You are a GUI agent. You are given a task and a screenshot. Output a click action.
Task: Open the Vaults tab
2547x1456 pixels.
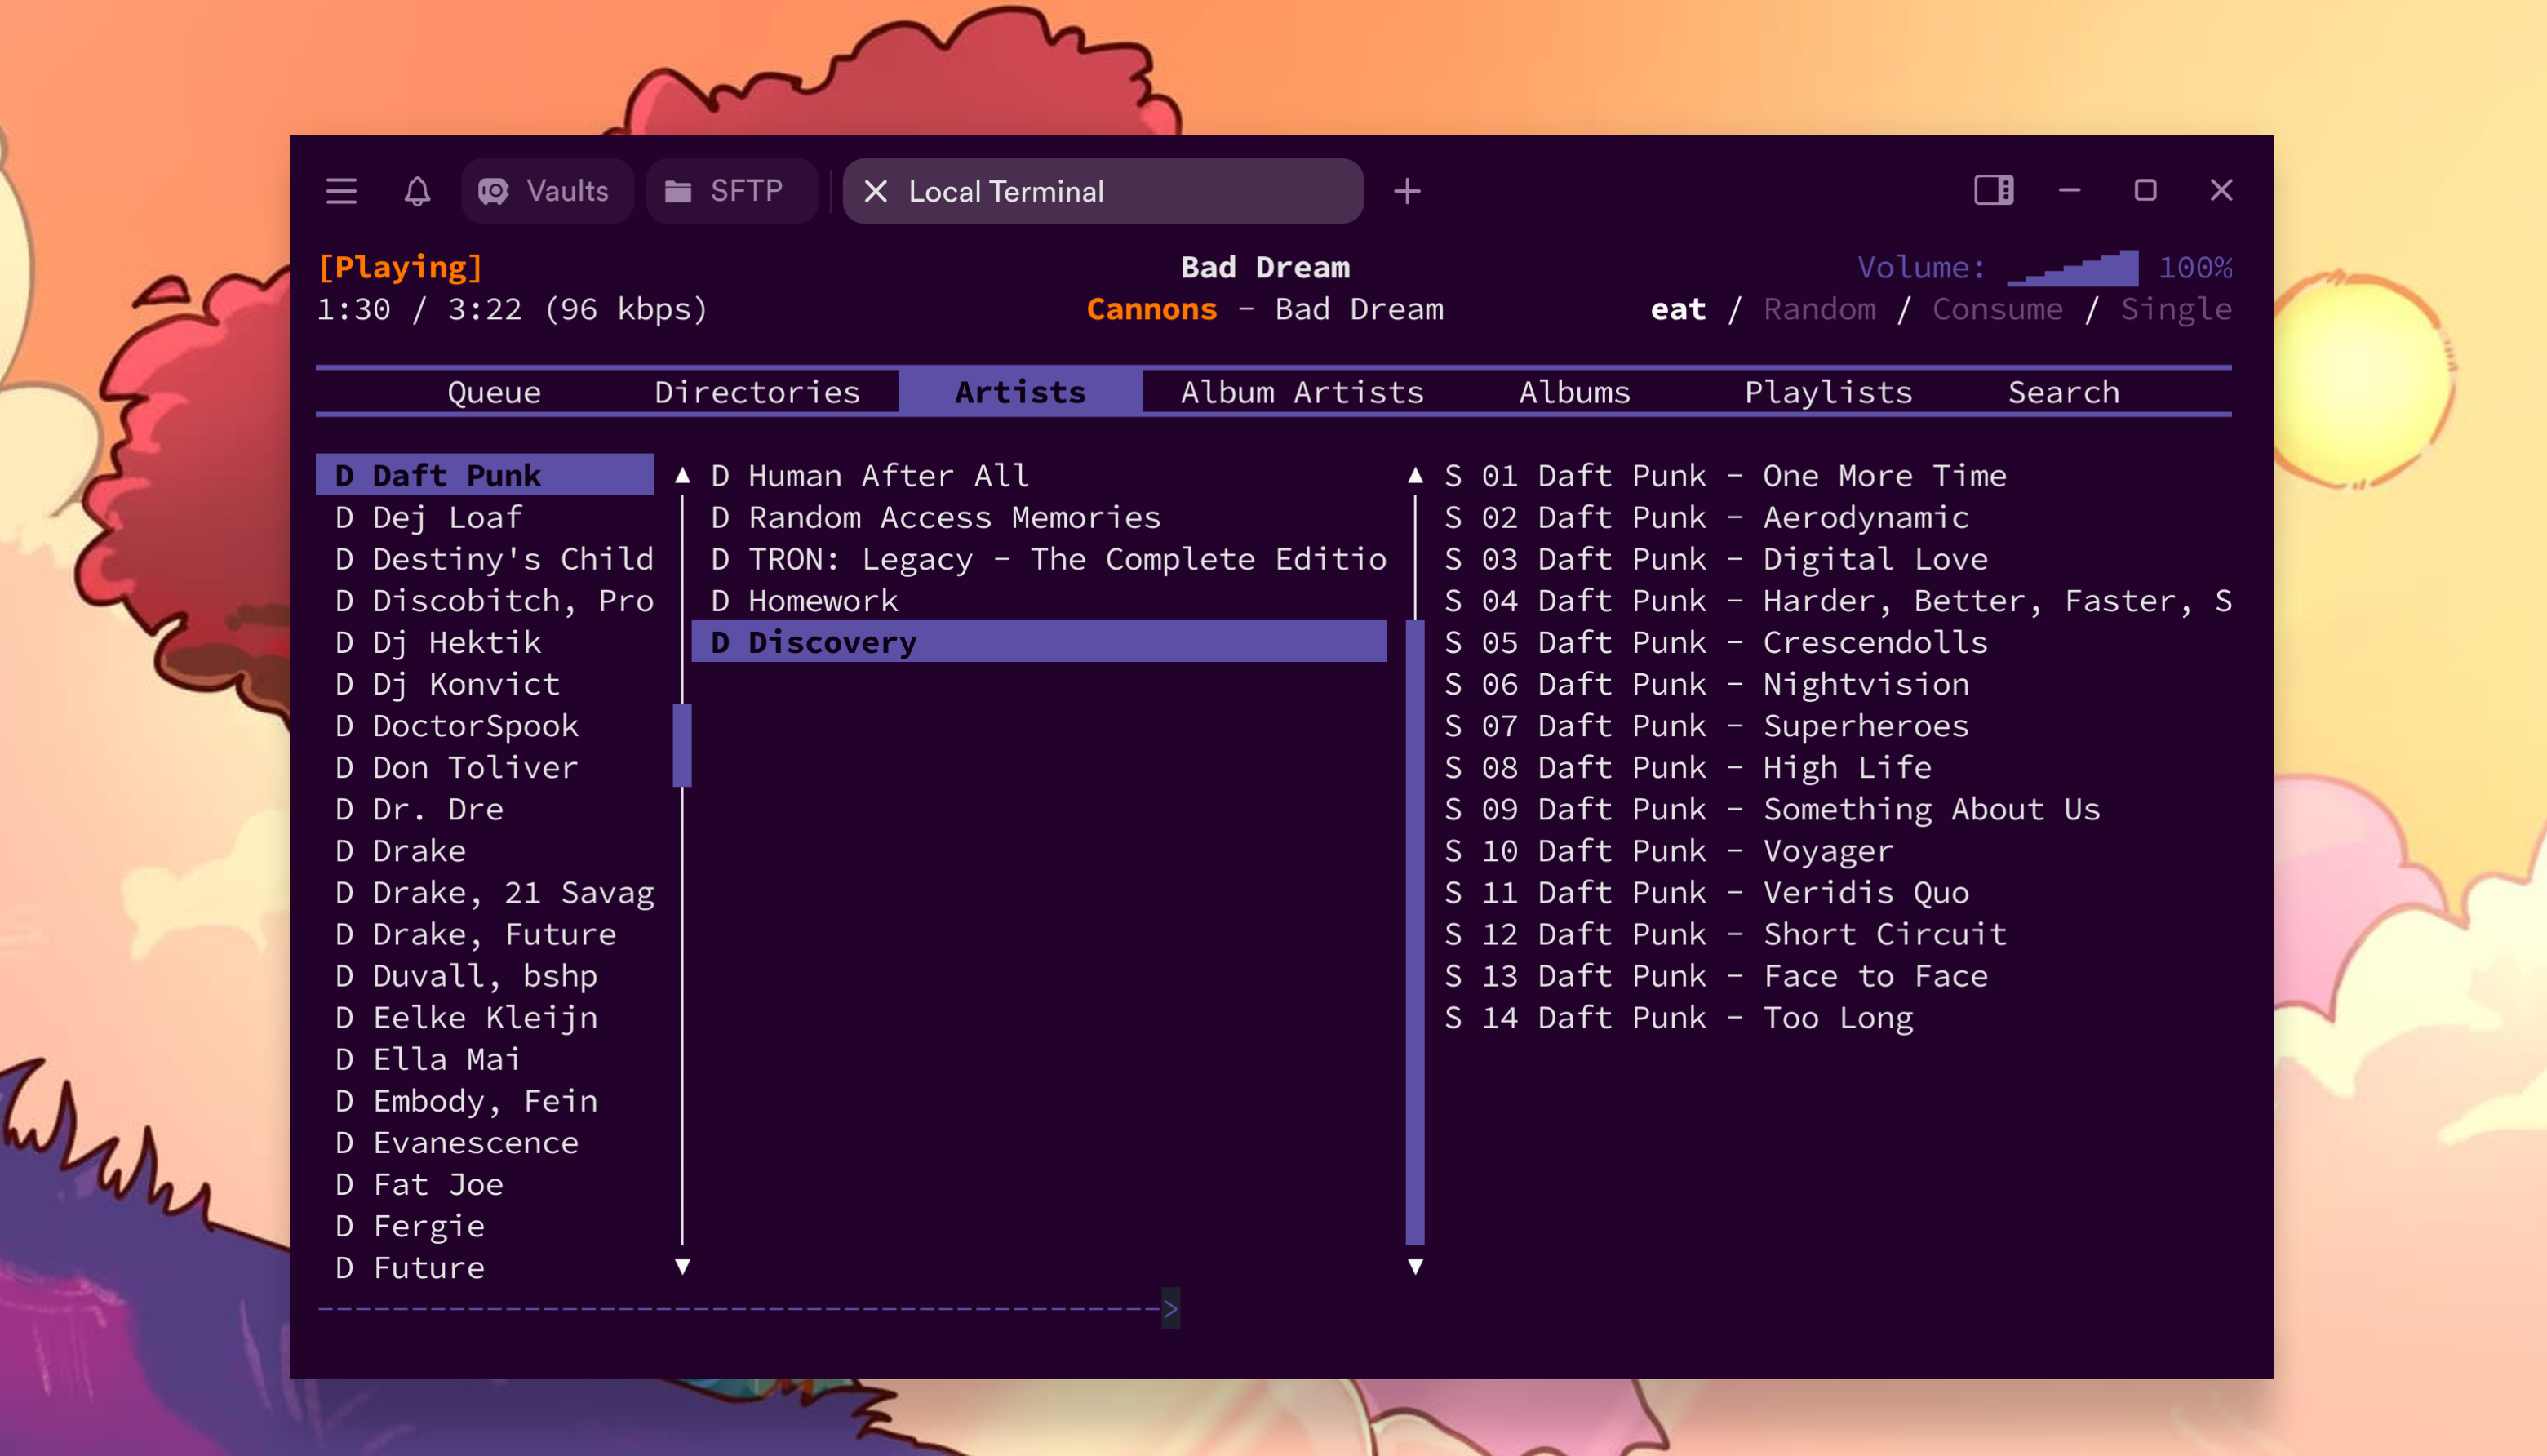click(x=546, y=190)
